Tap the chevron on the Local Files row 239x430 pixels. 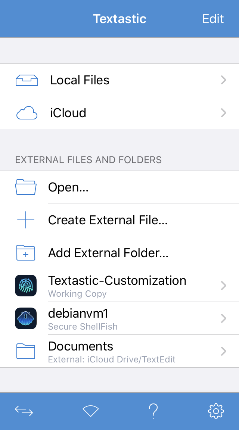pyautogui.click(x=224, y=80)
